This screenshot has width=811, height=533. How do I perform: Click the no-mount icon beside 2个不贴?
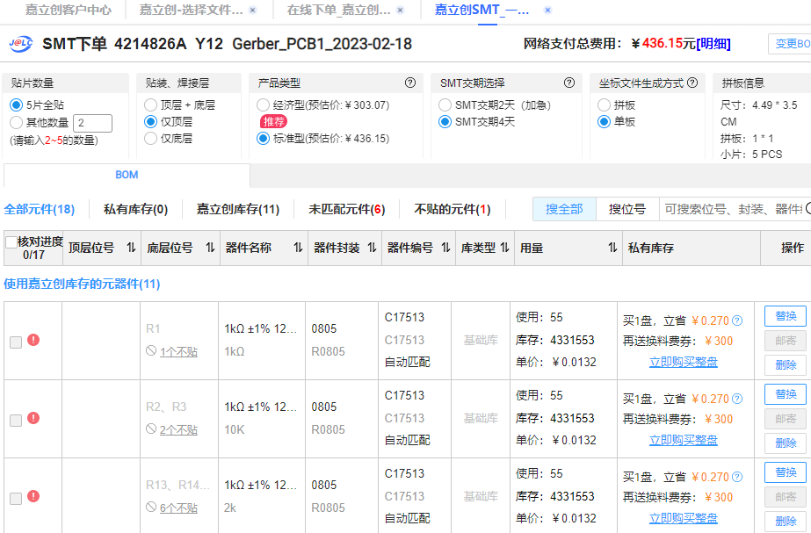(x=151, y=429)
